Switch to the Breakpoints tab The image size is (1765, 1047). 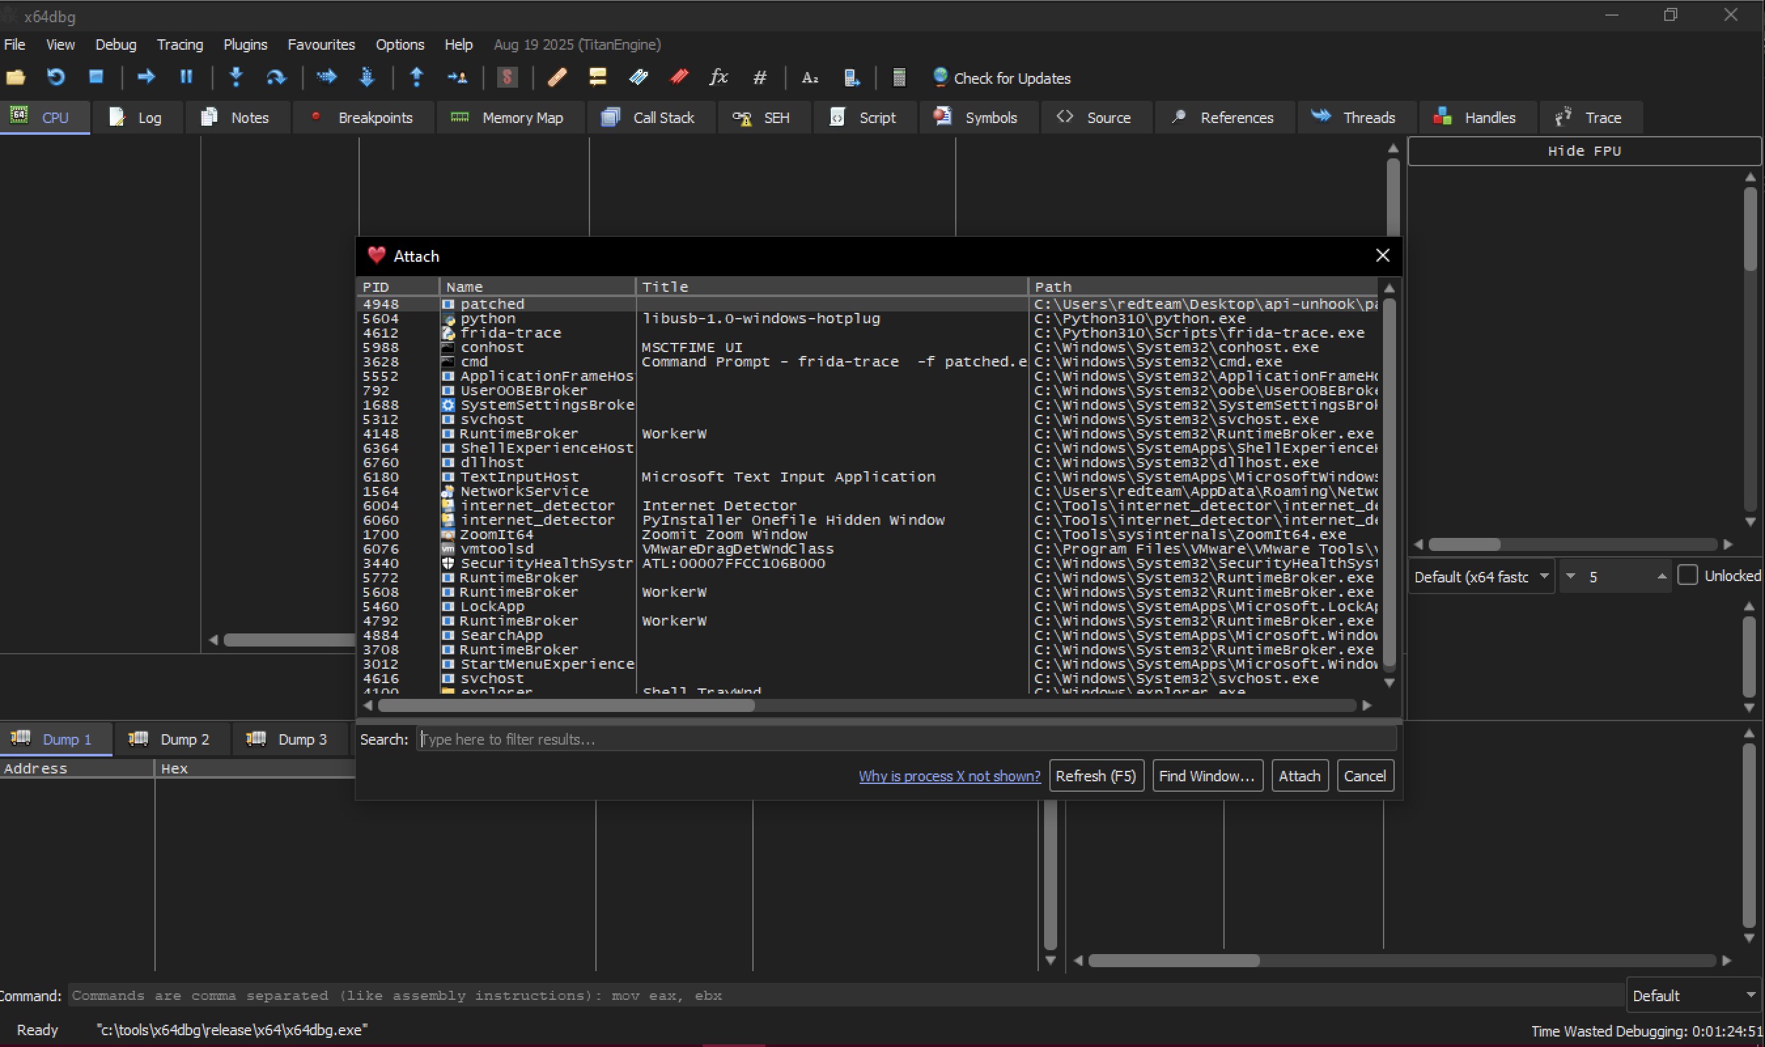pos(362,118)
